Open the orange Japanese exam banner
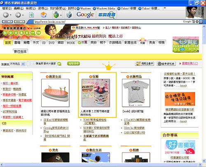This screenshot has width=206, height=167. [x=180, y=99]
